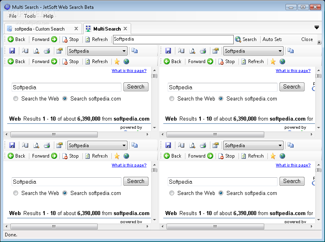Open 'What is this page?' in the bottom-left pane
This screenshot has height=242, width=325.
click(x=129, y=165)
